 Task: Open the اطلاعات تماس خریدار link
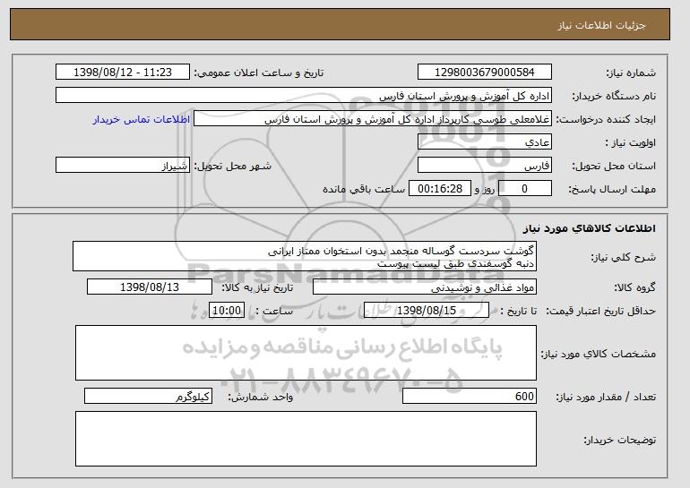(142, 119)
